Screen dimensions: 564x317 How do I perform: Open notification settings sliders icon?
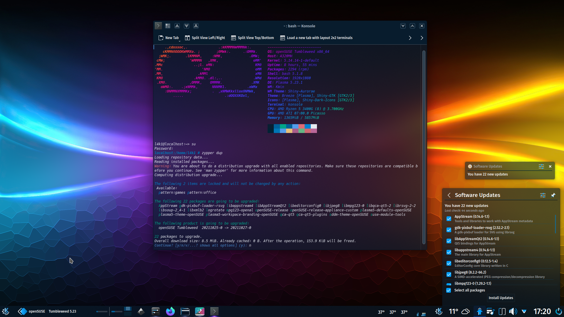click(x=541, y=166)
